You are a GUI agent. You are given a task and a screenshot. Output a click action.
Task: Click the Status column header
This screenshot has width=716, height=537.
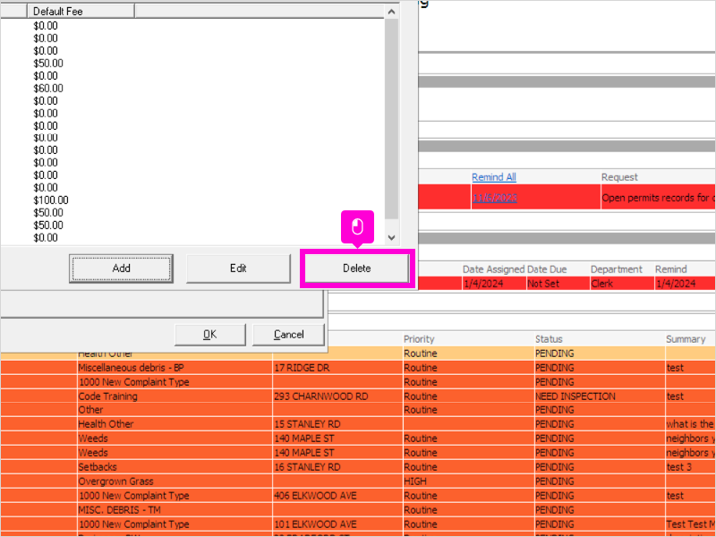[549, 339]
